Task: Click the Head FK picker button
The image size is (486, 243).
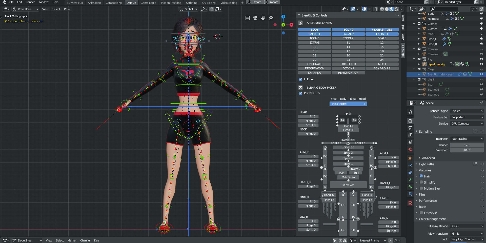Action: (348, 126)
